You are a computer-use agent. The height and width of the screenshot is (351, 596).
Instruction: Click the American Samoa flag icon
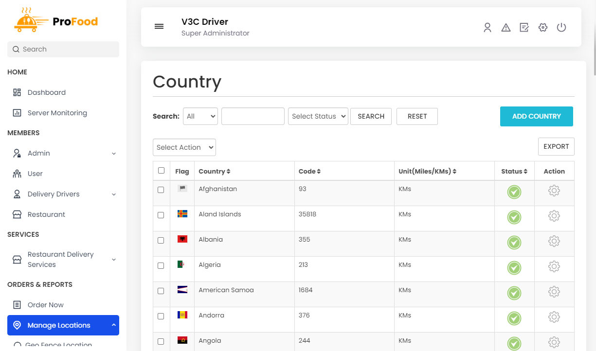point(182,290)
